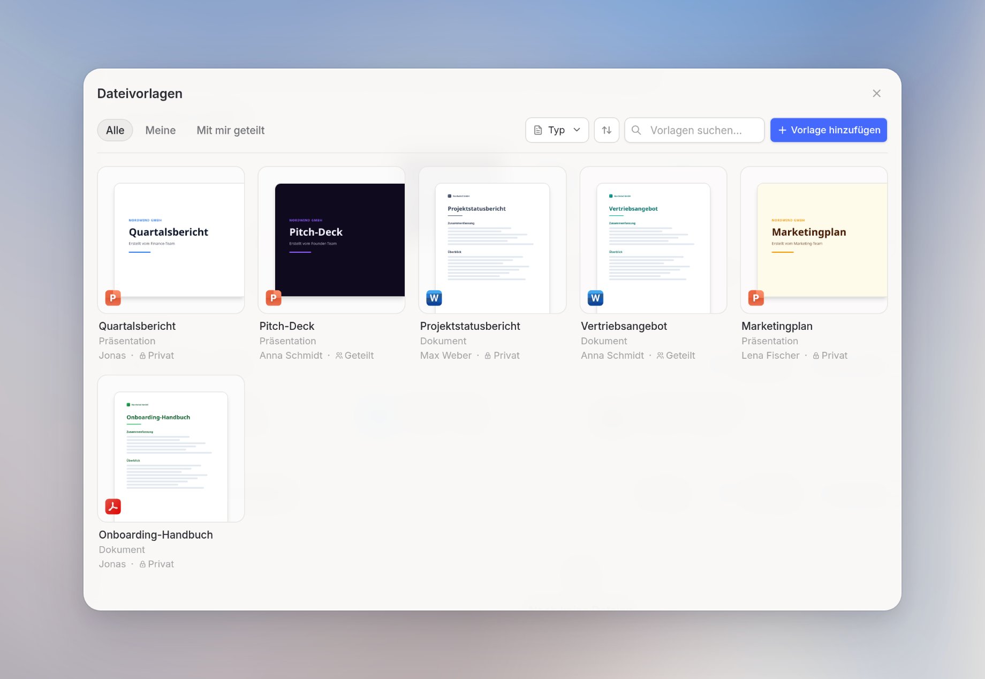This screenshot has width=985, height=679.
Task: Click the Vertriebsangebot title below card
Action: click(x=624, y=326)
